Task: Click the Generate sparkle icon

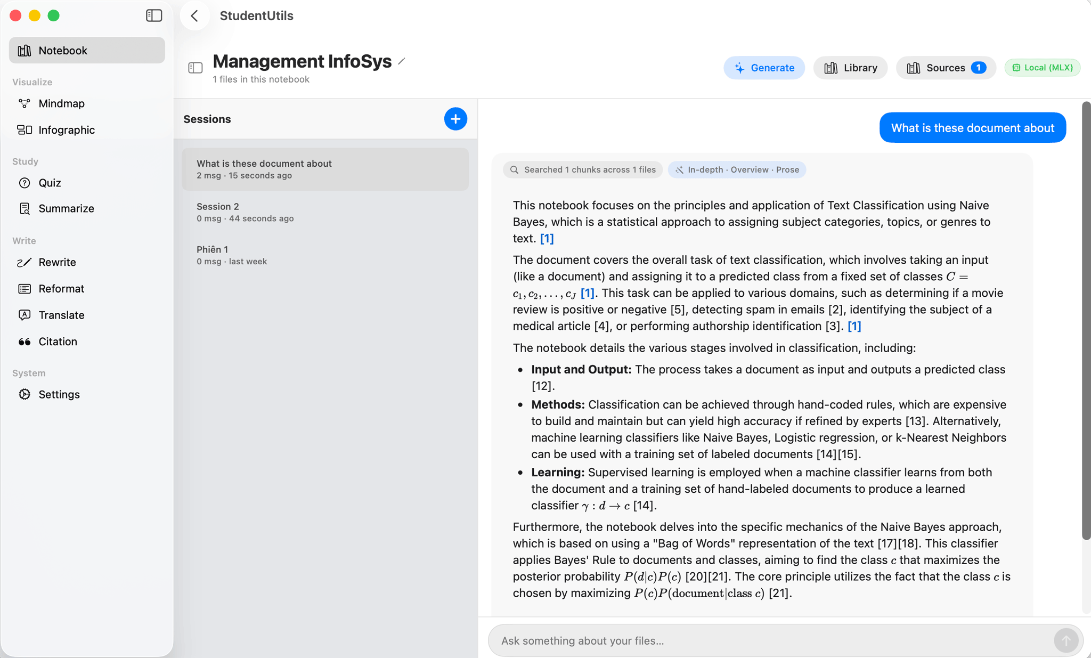Action: click(x=739, y=68)
